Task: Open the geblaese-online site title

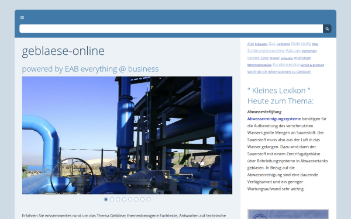Action: [63, 51]
